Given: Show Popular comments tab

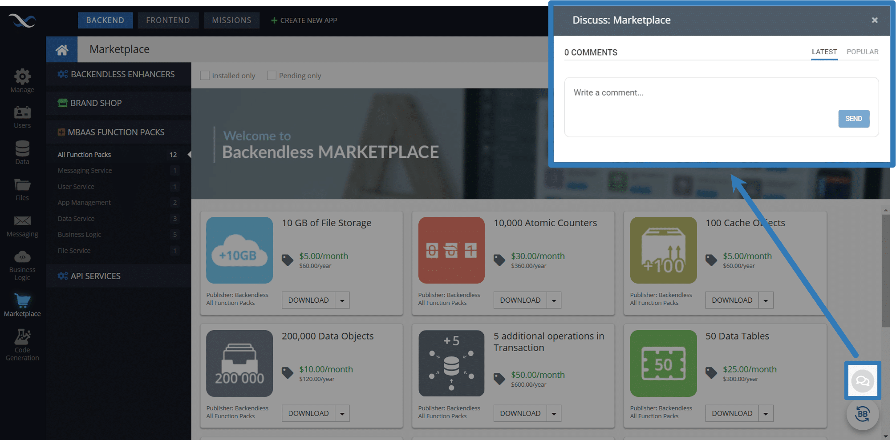Looking at the screenshot, I should pos(862,52).
